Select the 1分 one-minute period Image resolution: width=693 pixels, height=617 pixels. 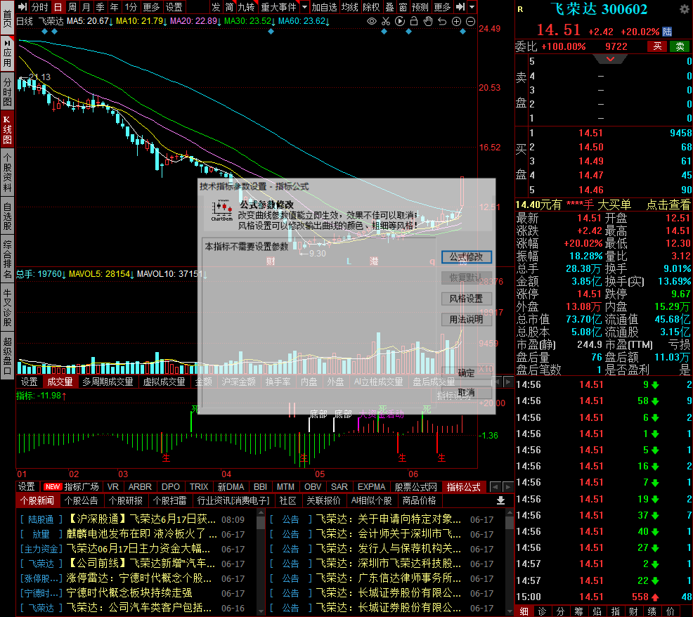pyautogui.click(x=131, y=7)
